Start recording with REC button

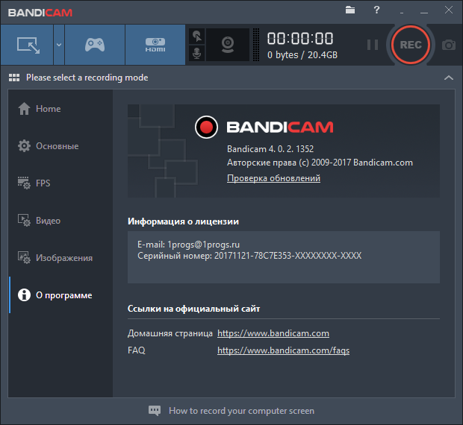(411, 45)
